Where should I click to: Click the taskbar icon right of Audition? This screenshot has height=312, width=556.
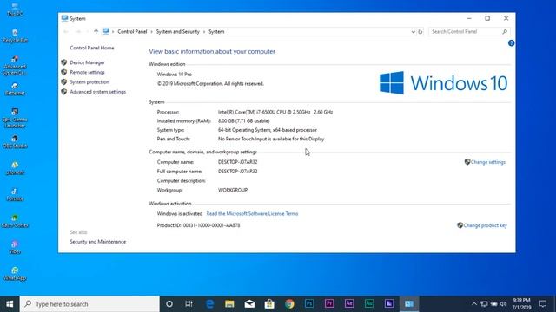click(x=389, y=304)
